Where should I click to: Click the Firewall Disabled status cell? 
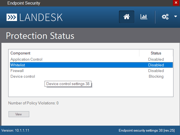tap(156, 71)
